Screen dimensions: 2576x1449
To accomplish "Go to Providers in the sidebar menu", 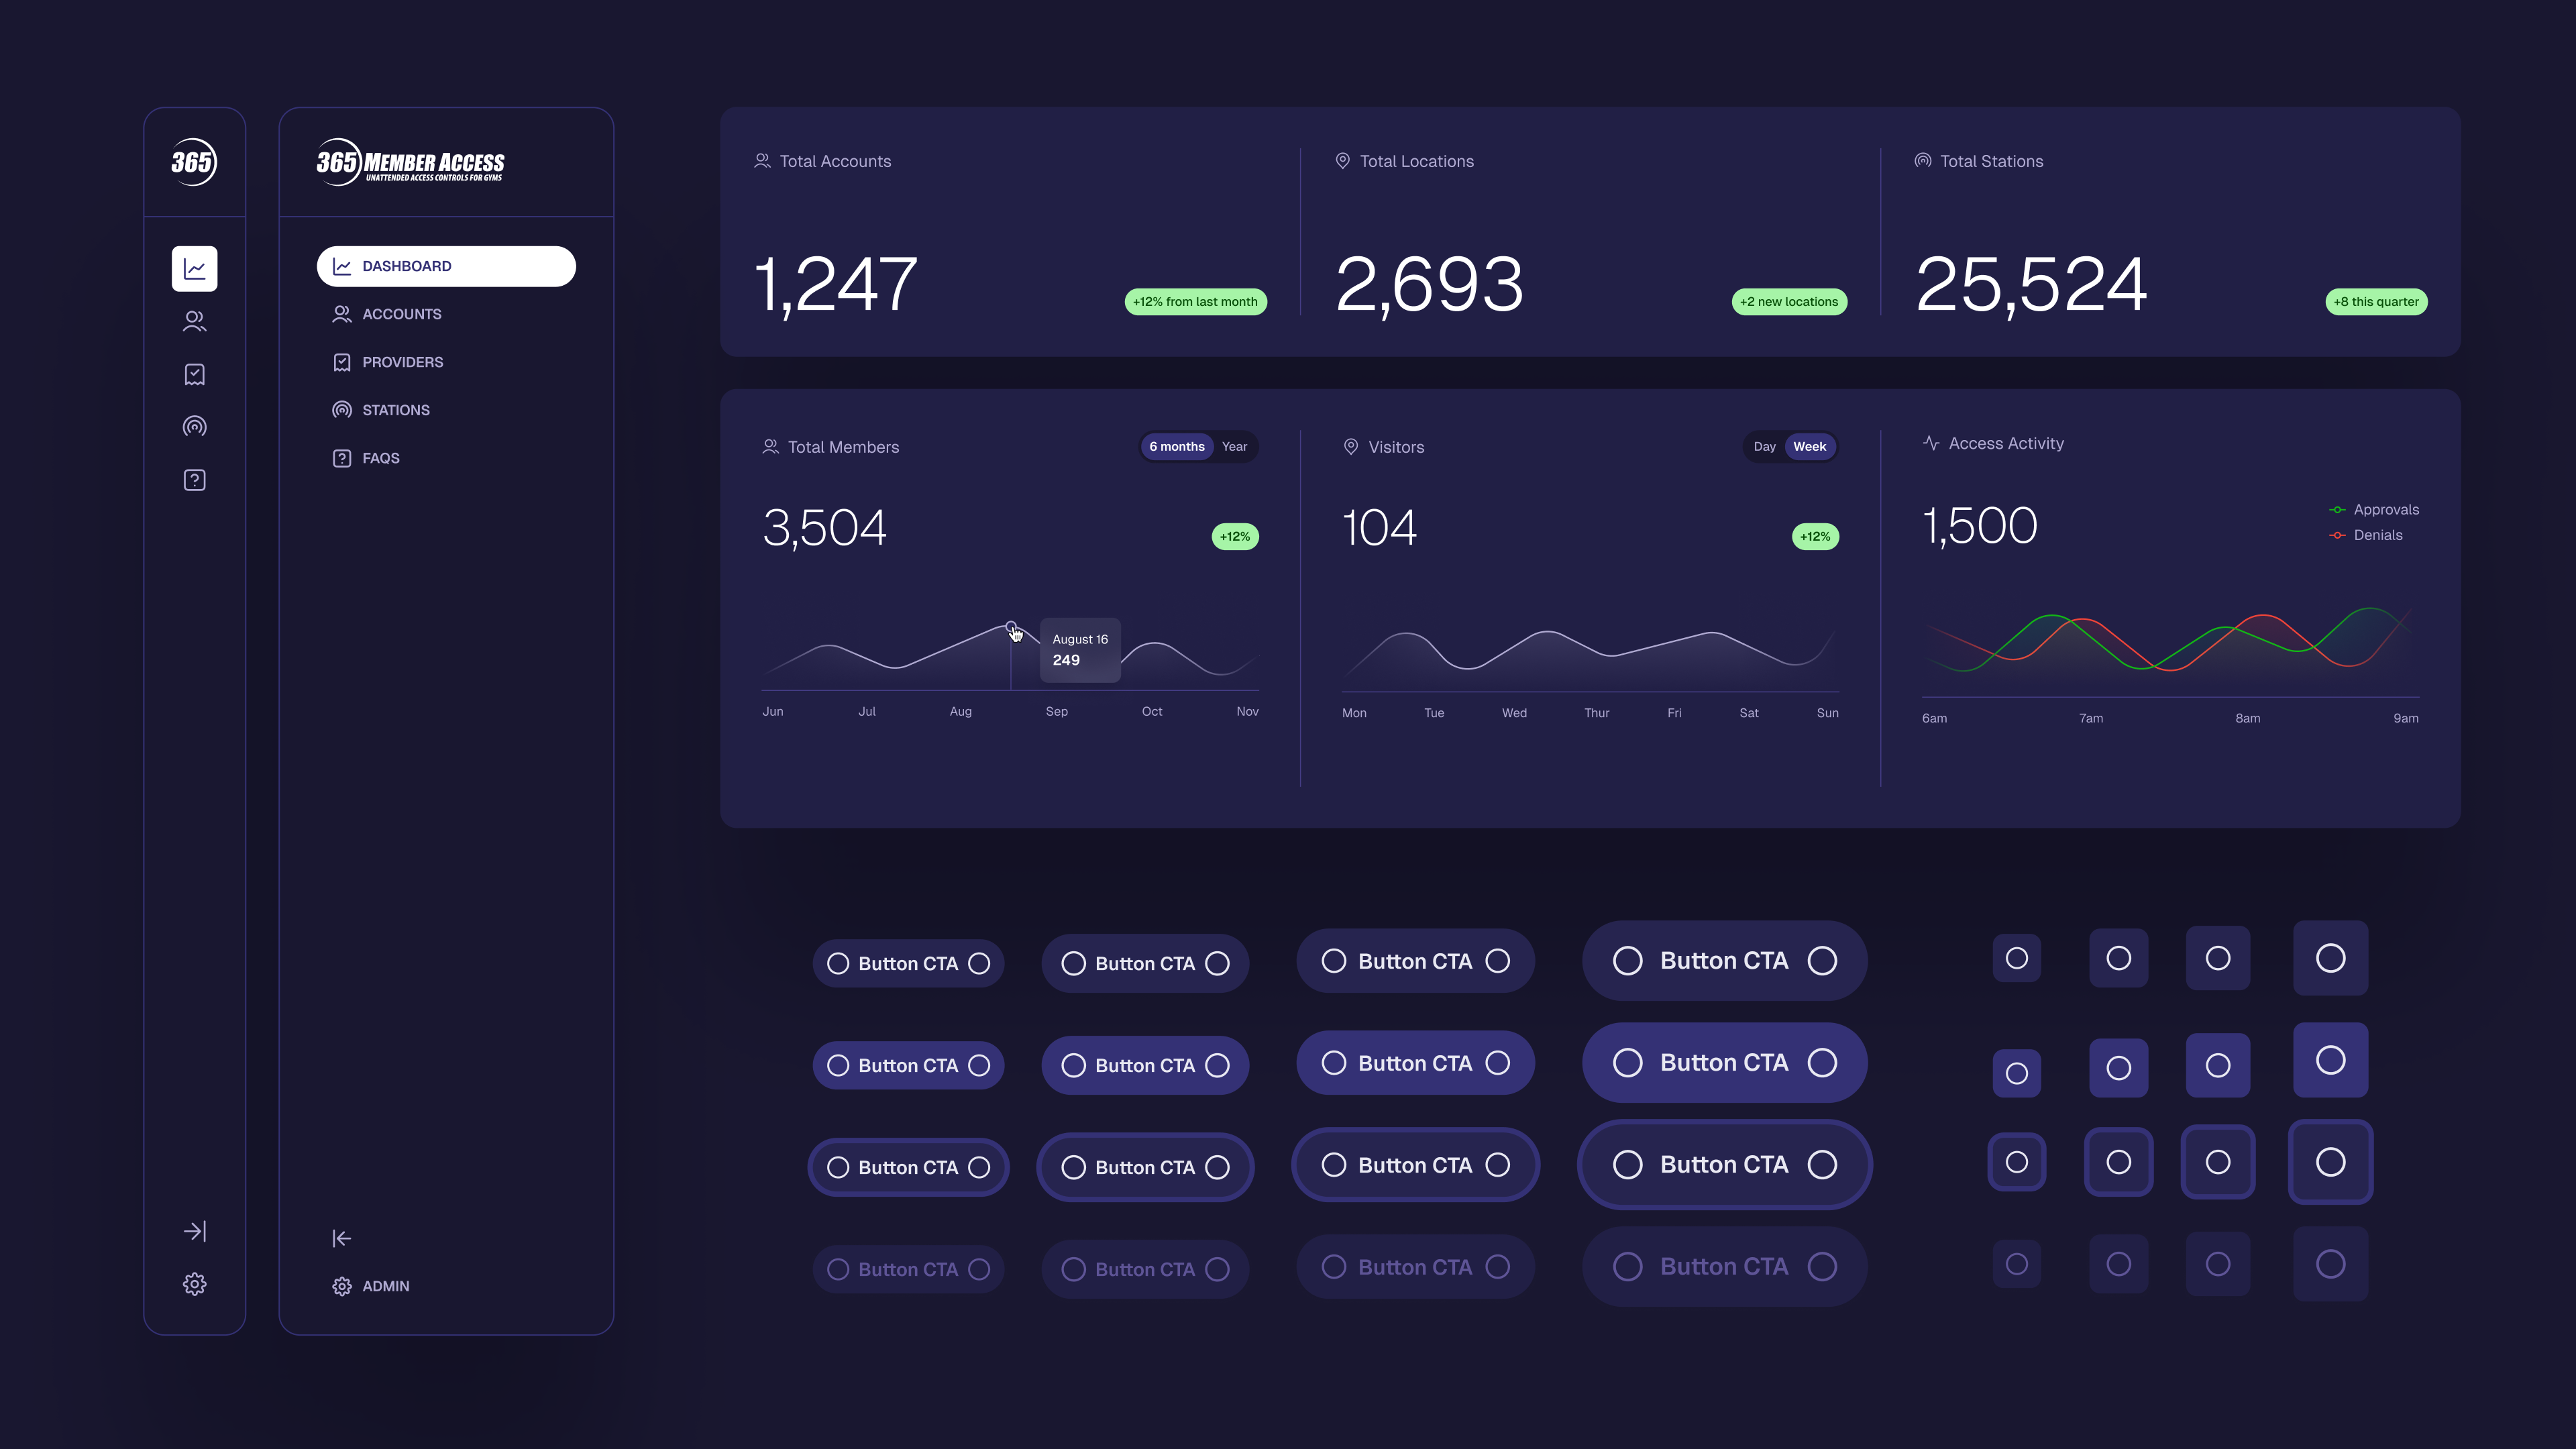I will click(x=402, y=362).
